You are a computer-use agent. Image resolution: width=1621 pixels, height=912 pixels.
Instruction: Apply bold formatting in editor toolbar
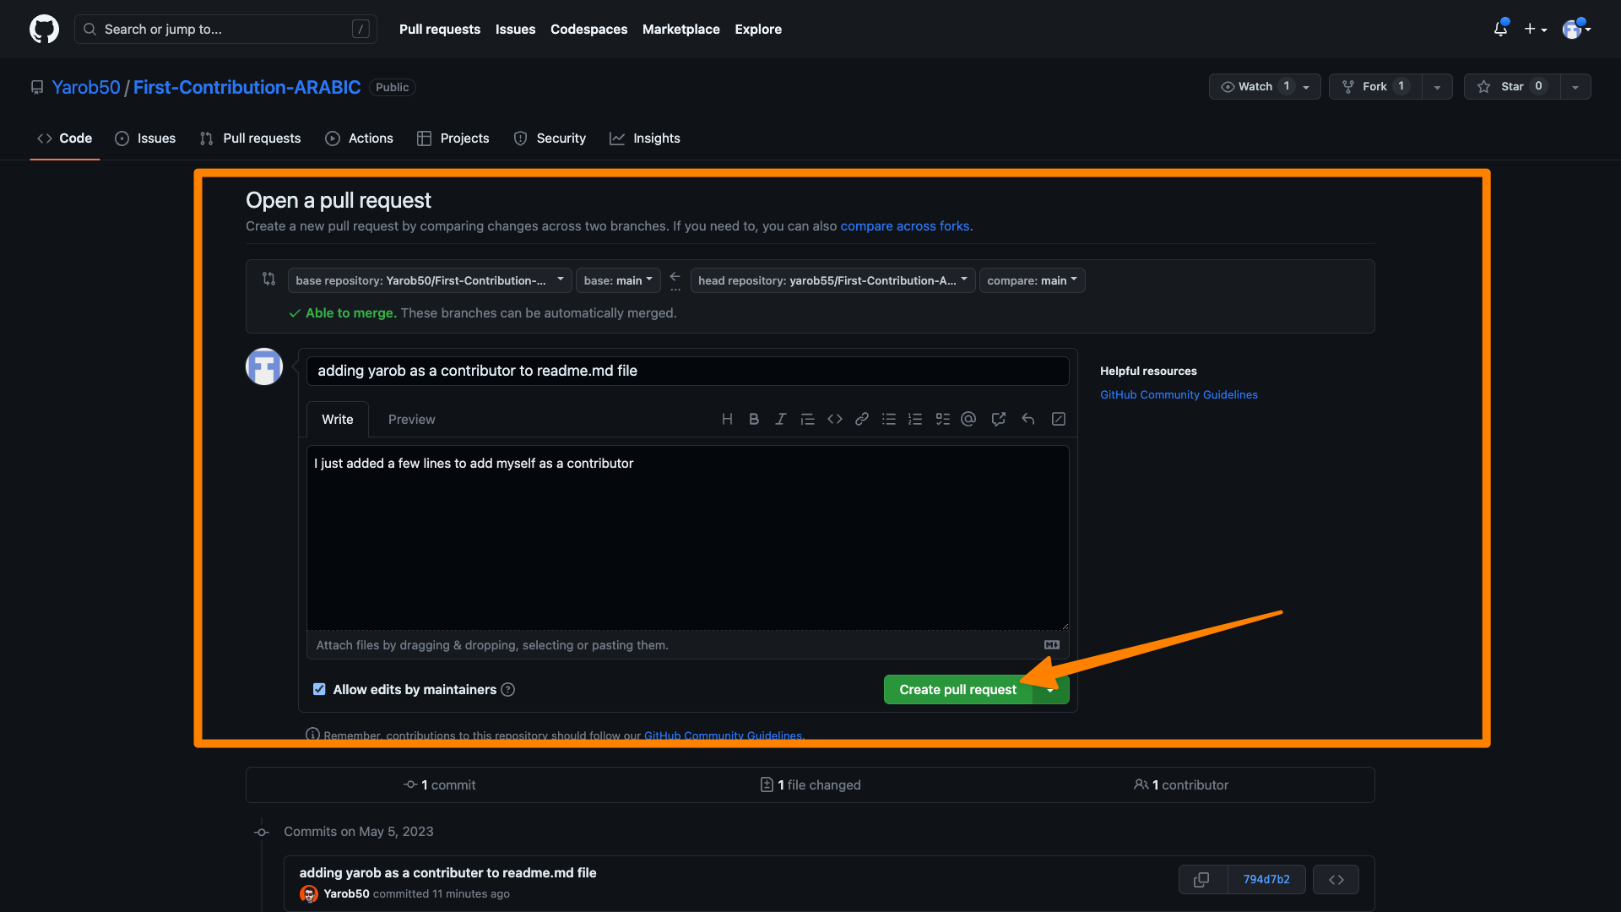754,419
